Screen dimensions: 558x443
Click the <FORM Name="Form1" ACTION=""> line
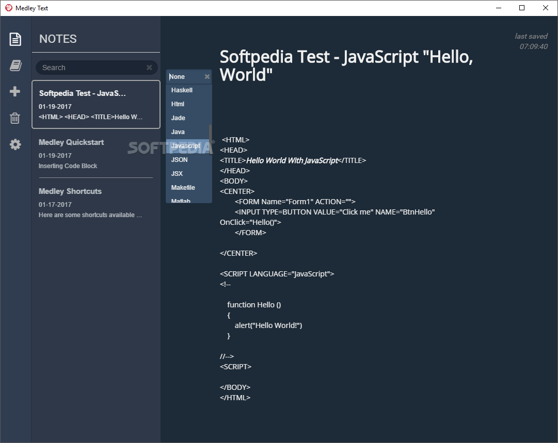[295, 202]
